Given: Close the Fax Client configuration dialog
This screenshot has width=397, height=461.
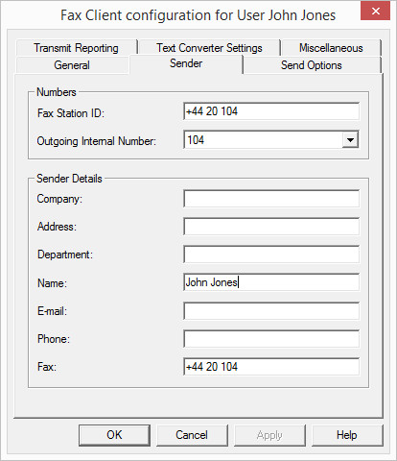Looking at the screenshot, I should point(375,12).
